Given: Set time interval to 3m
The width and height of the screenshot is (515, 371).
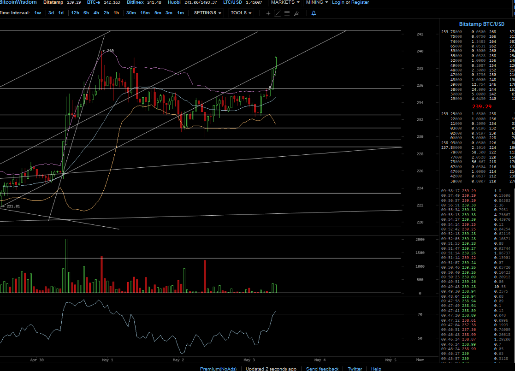Looking at the screenshot, I should click(169, 13).
